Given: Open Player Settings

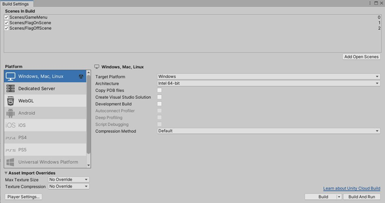Looking at the screenshot, I should pos(23,197).
